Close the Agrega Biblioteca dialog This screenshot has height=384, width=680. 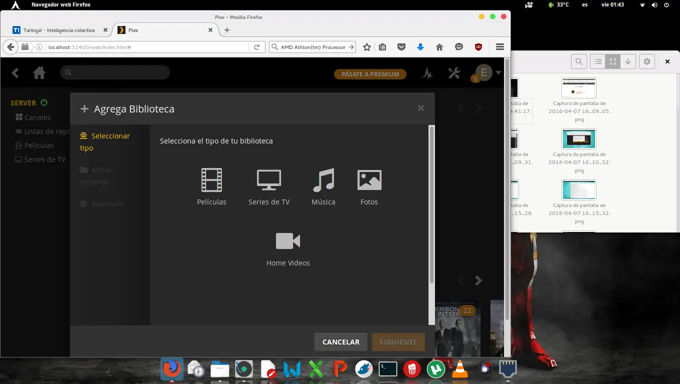tap(421, 108)
